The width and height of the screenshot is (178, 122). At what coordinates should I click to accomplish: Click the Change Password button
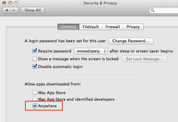[131, 41]
